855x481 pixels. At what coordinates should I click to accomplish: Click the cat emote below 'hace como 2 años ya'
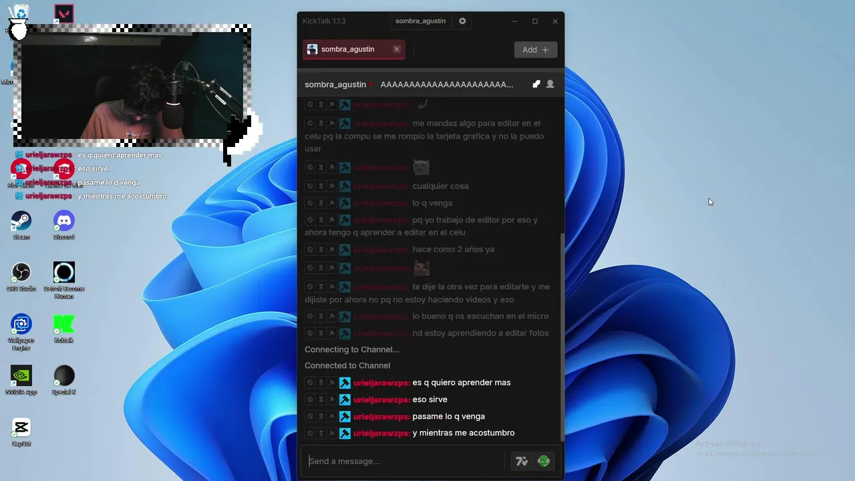point(421,268)
